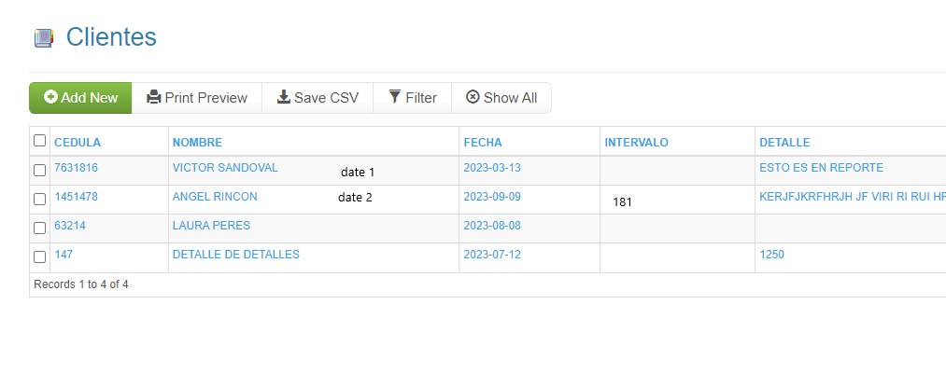
Task: Select the ANGEL RINCON row checkbox
Action: click(40, 200)
